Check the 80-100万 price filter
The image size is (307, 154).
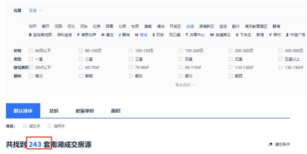80,51
